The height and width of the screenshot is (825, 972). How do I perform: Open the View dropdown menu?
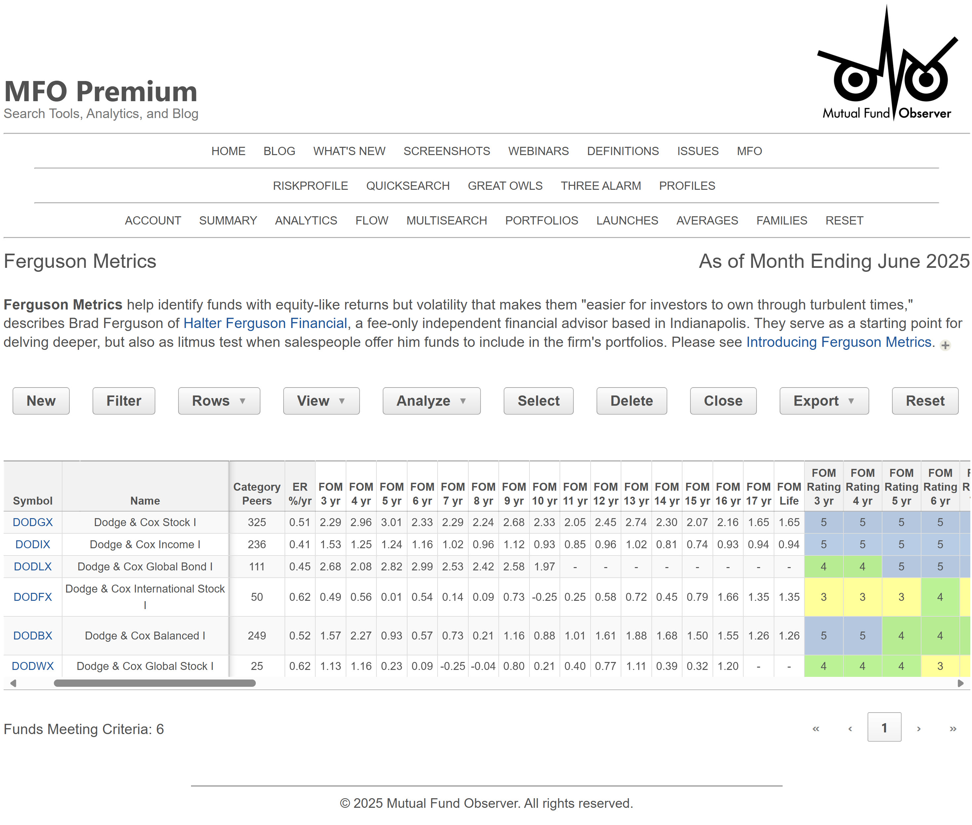click(x=321, y=401)
